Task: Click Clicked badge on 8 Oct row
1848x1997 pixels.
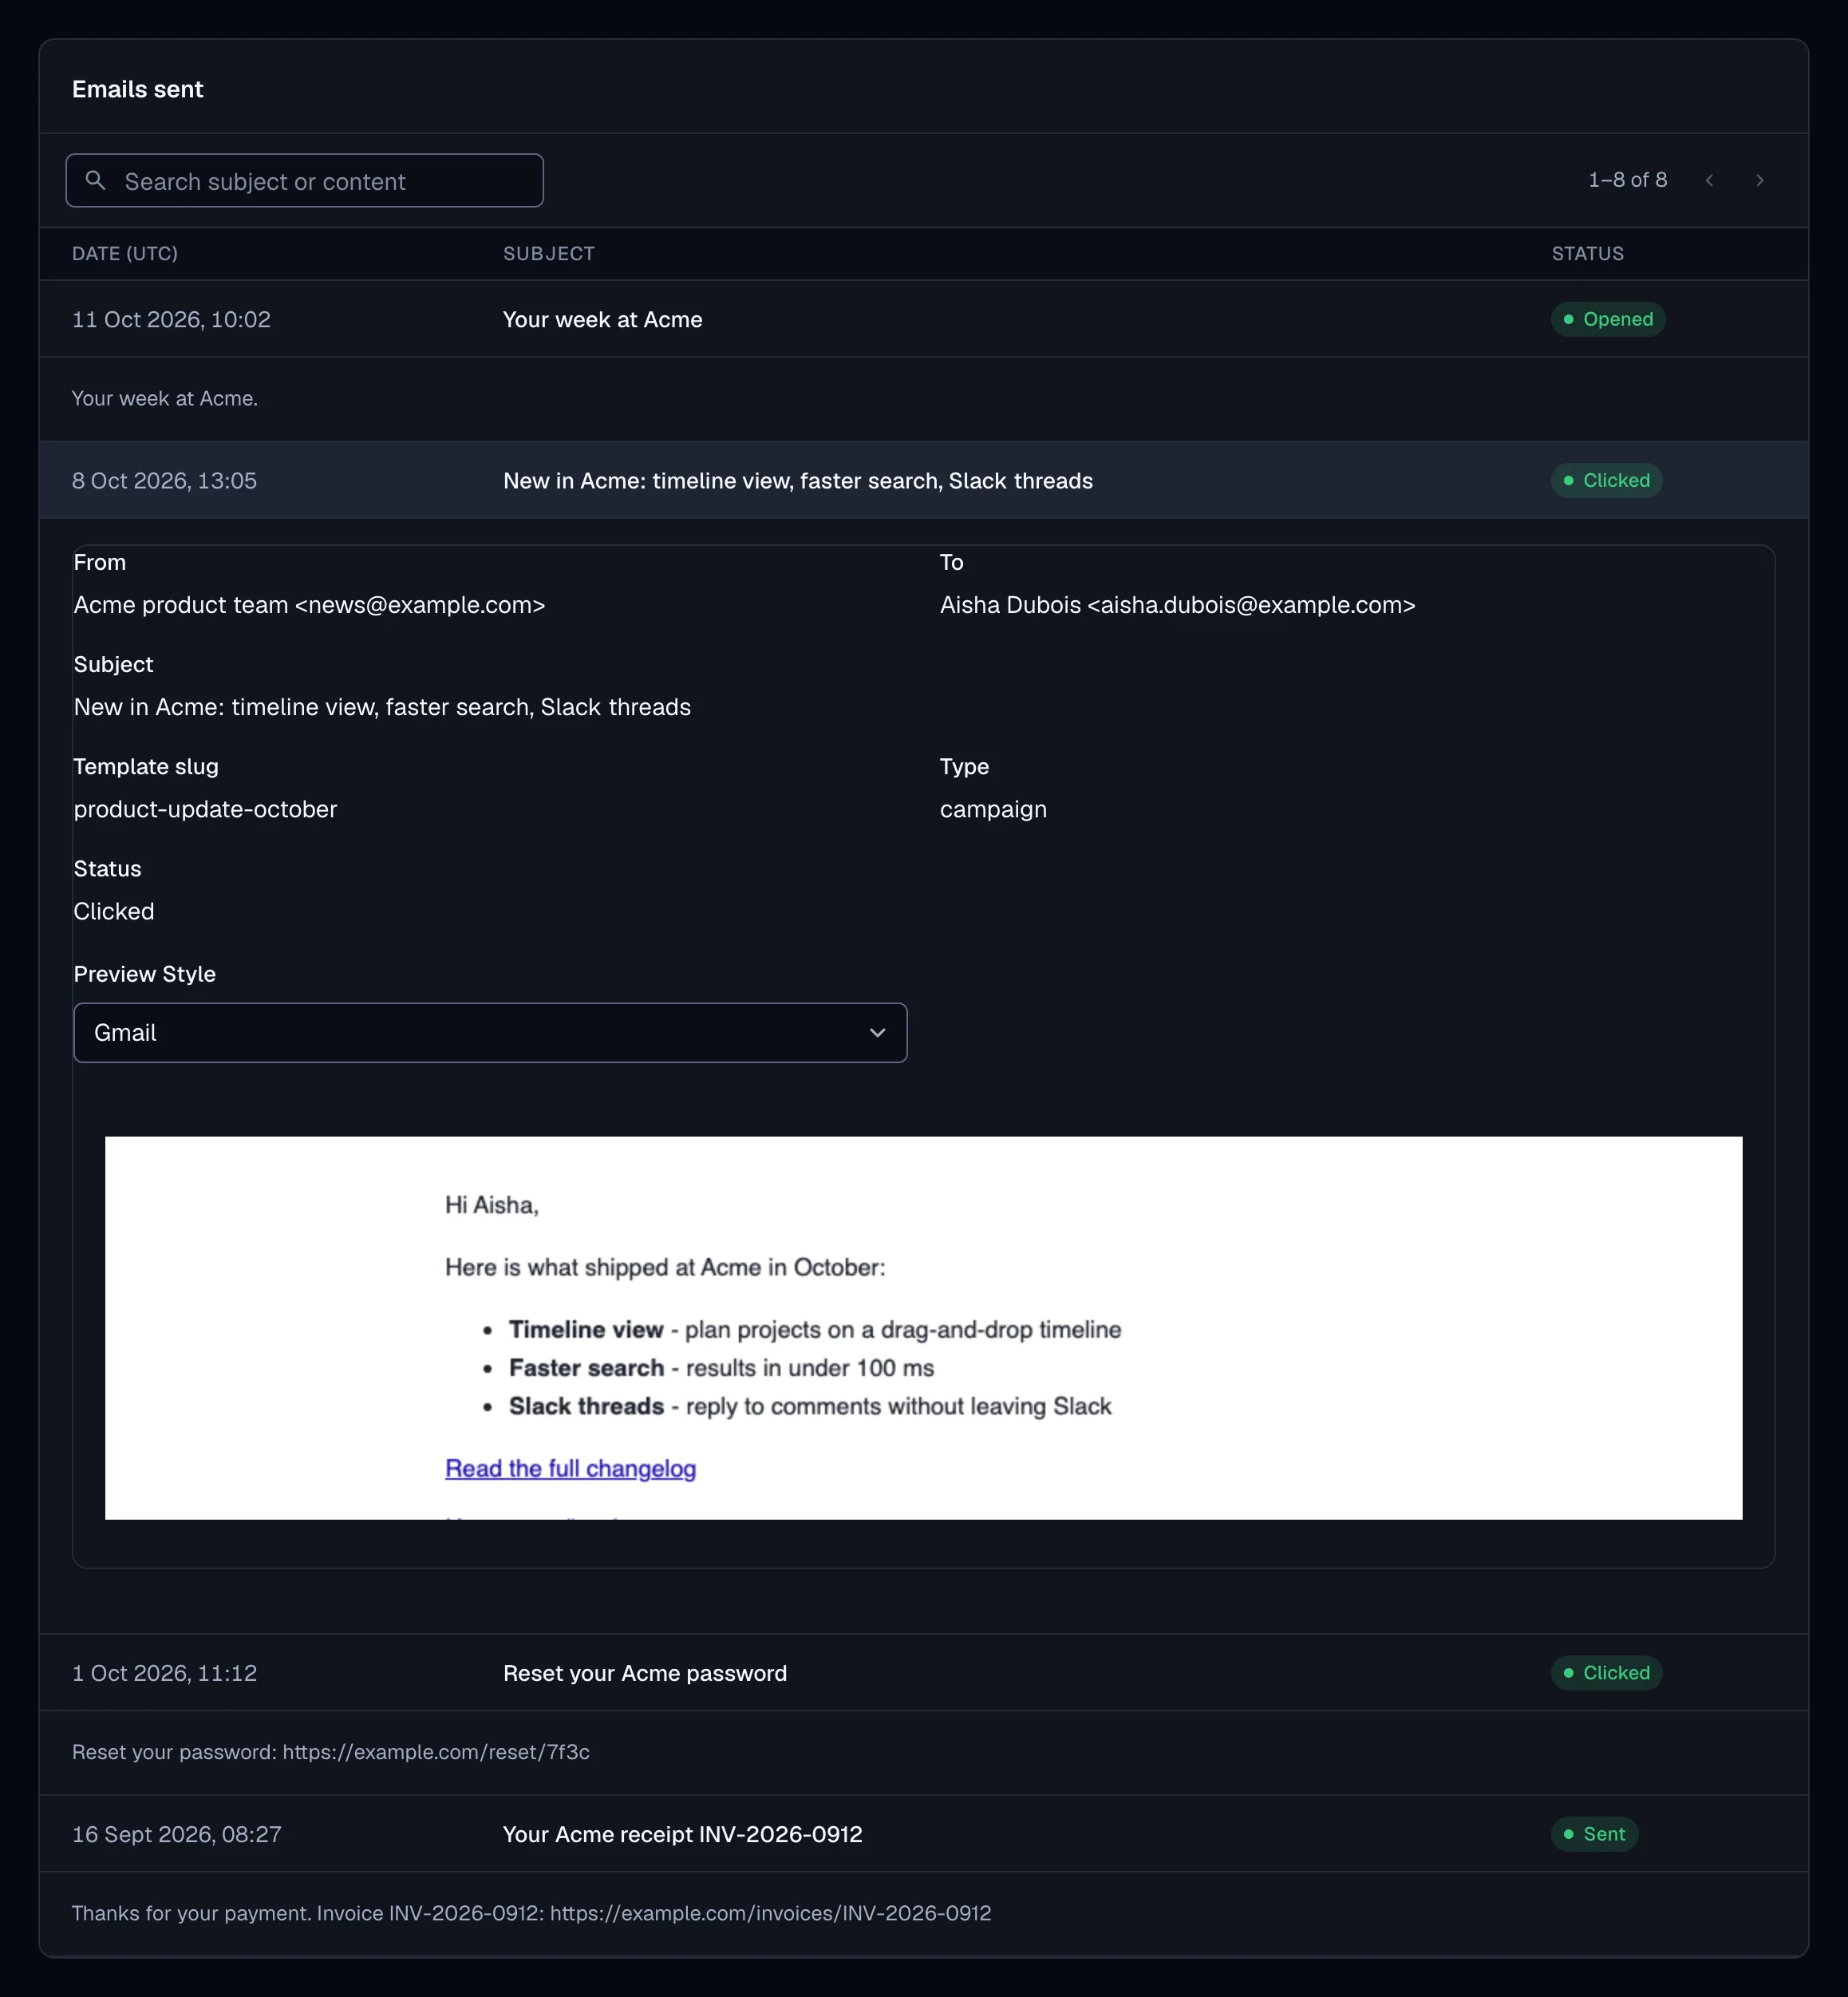Action: pos(1606,480)
